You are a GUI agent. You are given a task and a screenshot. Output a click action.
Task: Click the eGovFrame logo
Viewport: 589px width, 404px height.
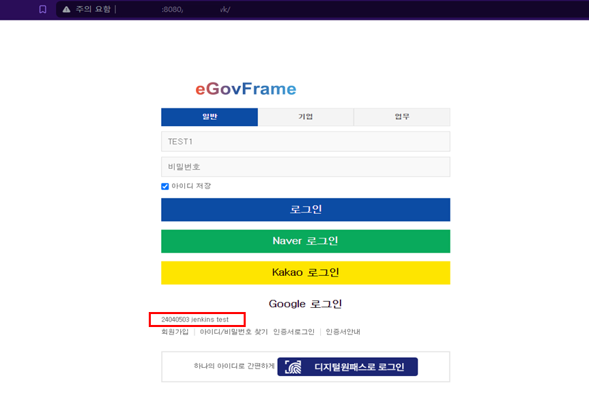(x=246, y=89)
